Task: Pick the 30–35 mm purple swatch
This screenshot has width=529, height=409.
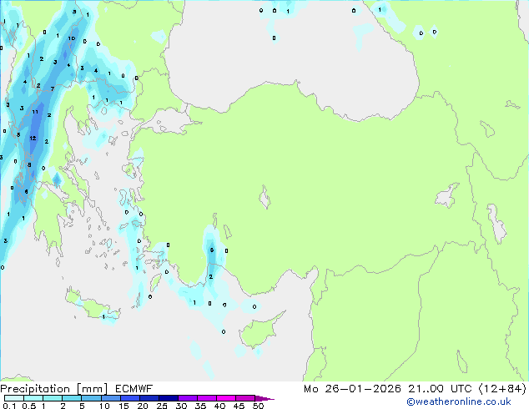Action: point(187,398)
